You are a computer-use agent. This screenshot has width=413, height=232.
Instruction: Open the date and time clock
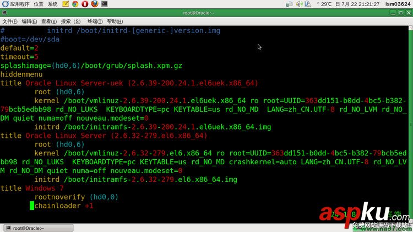point(357,4)
